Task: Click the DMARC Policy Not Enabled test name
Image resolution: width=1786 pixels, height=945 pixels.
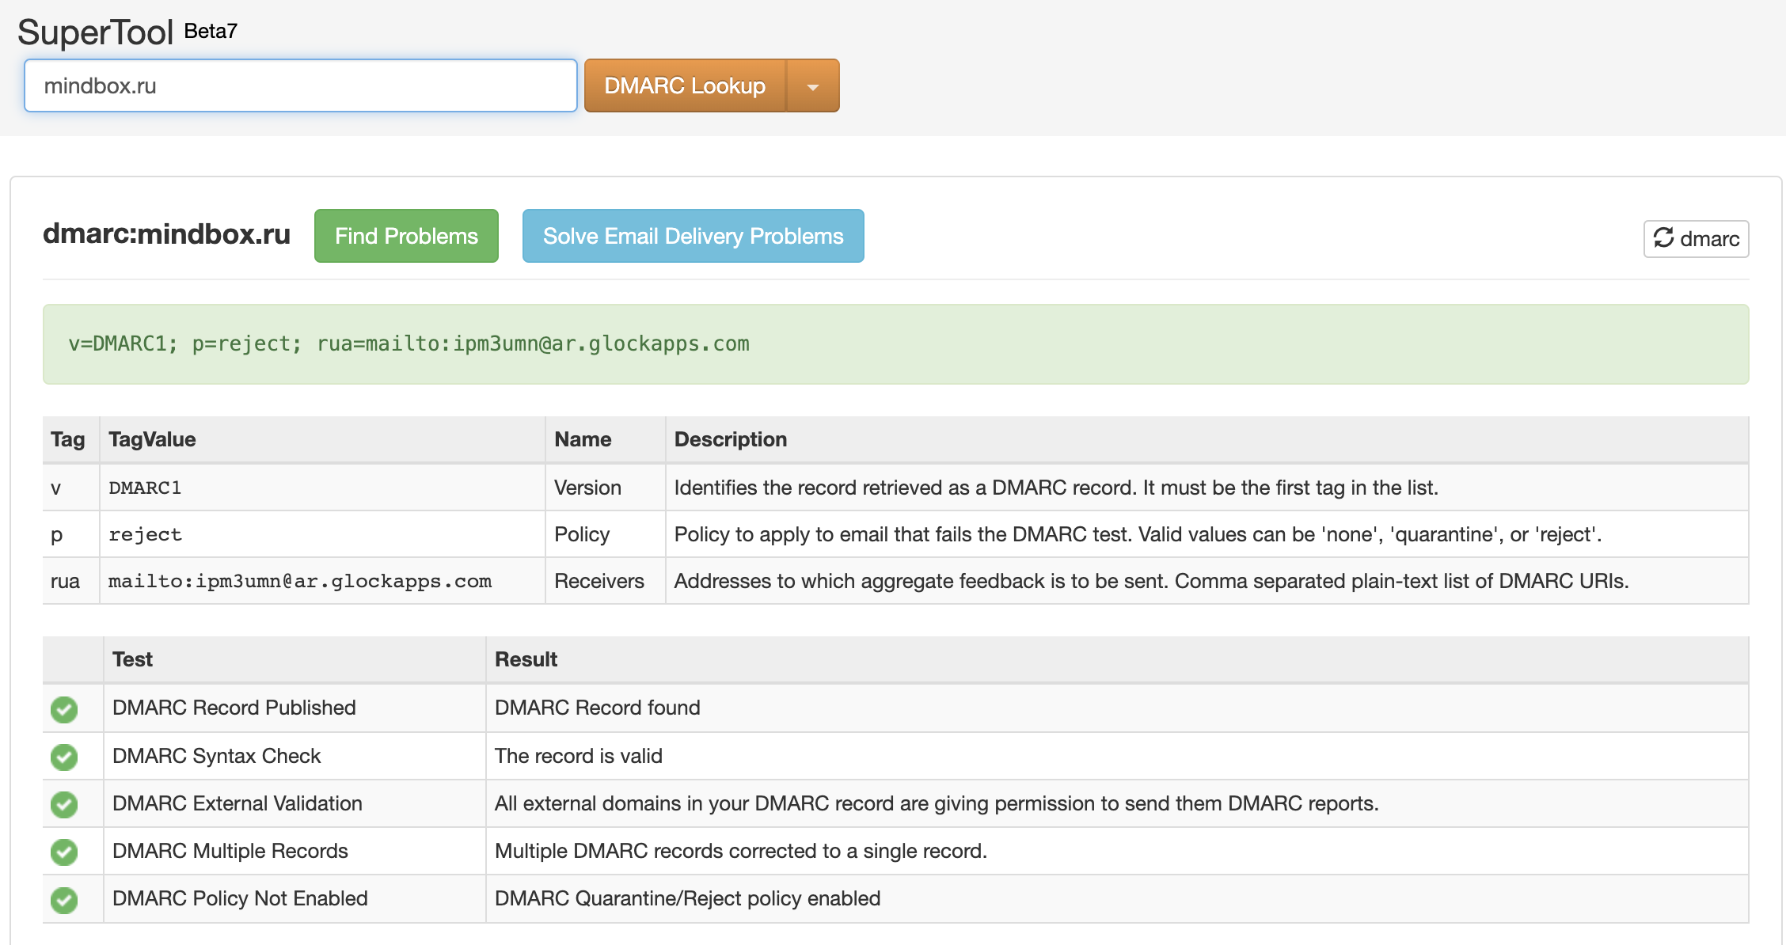Action: pos(240,898)
